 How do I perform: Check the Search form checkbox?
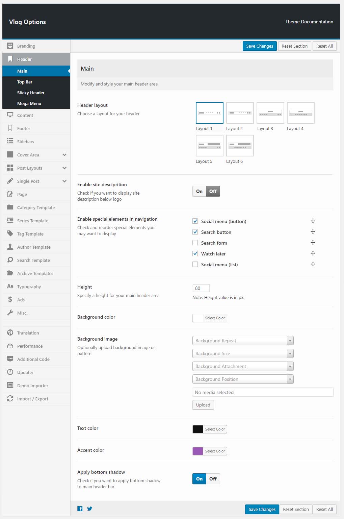pyautogui.click(x=195, y=243)
